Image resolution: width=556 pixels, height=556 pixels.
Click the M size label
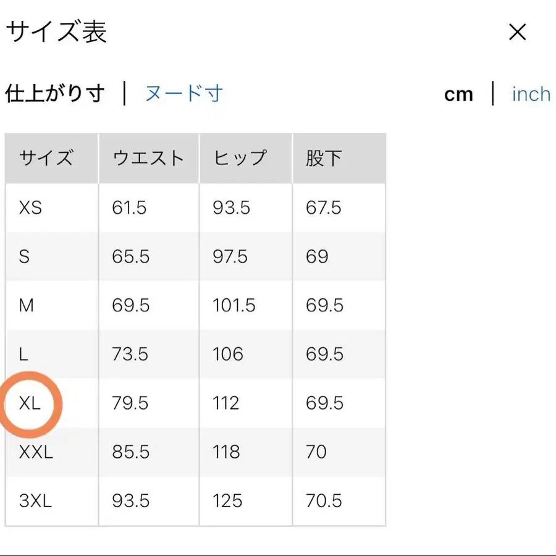pos(26,305)
